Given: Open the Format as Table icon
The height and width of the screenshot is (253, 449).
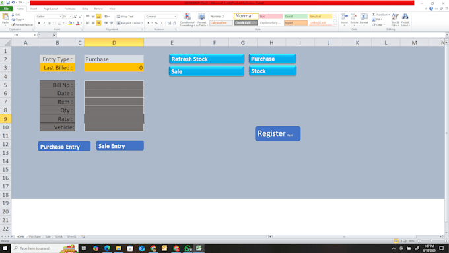Looking at the screenshot, I should click(201, 17).
